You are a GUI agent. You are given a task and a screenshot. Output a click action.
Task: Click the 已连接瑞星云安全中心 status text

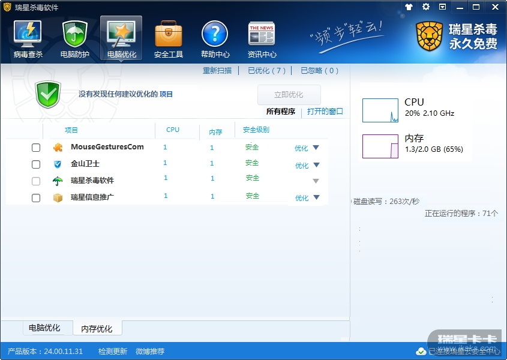coord(464,351)
